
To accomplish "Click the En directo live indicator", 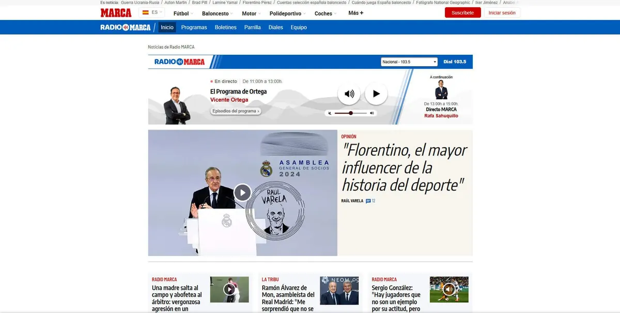I will point(224,81).
